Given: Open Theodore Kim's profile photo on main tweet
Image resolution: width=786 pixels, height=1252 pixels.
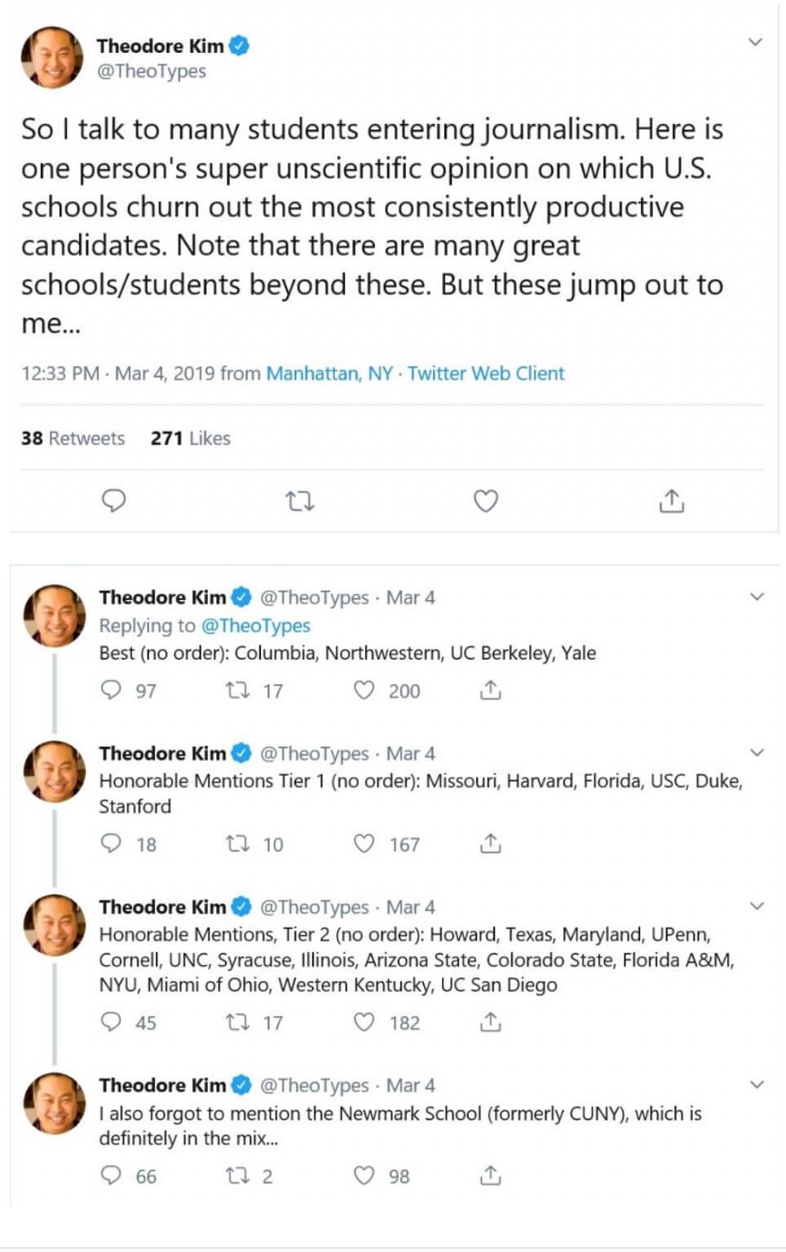Looking at the screenshot, I should pyautogui.click(x=52, y=56).
